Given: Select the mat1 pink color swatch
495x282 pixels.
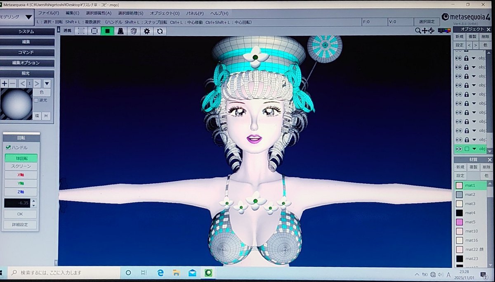Looking at the screenshot, I should coord(459,185).
